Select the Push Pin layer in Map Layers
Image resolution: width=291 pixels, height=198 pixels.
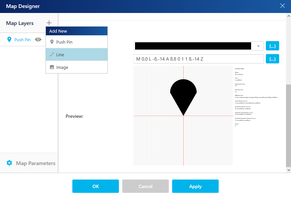23,40
